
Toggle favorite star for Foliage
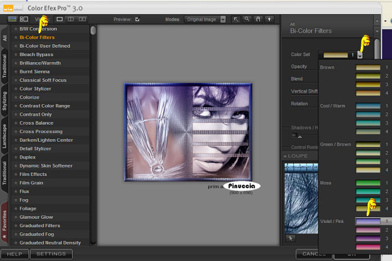point(16,209)
